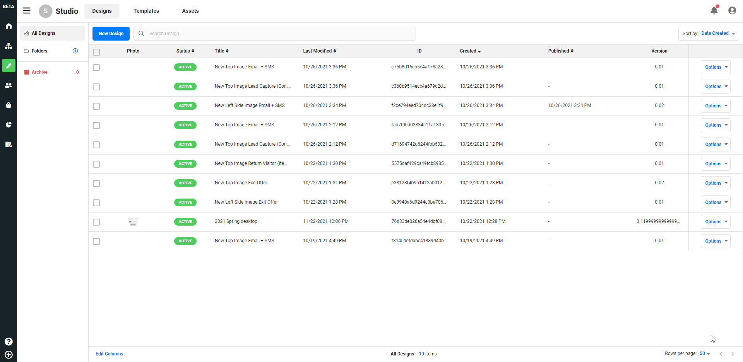The width and height of the screenshot is (743, 362).
Task: Expand Options for New Left Side Image Exit Offer
Action: click(x=715, y=202)
